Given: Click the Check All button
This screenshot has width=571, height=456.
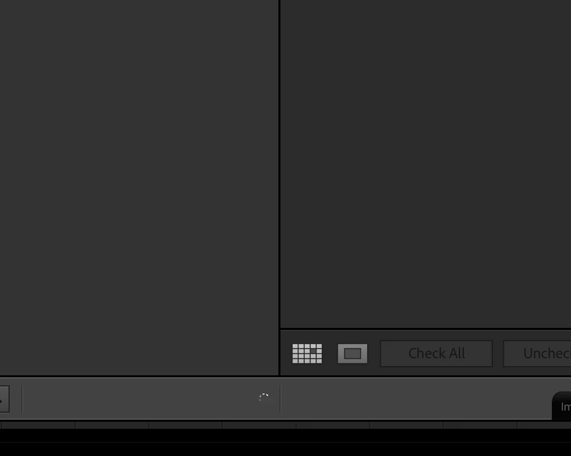Looking at the screenshot, I should coord(436,353).
